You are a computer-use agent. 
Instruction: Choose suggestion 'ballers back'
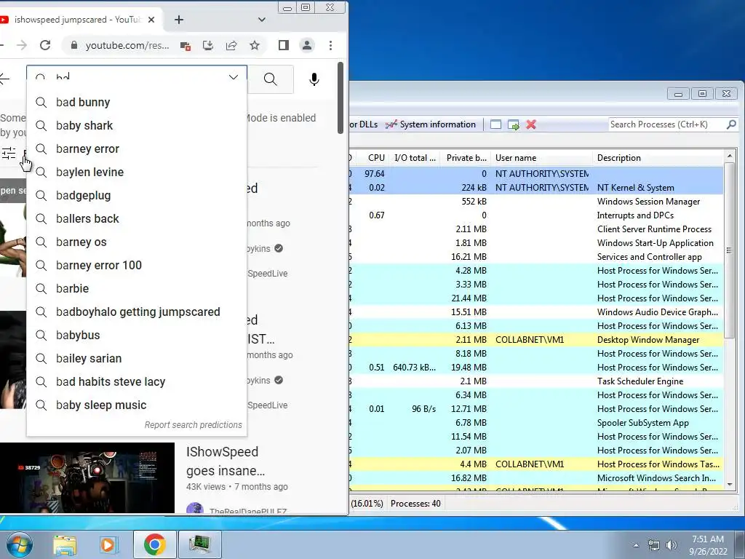(x=137, y=218)
